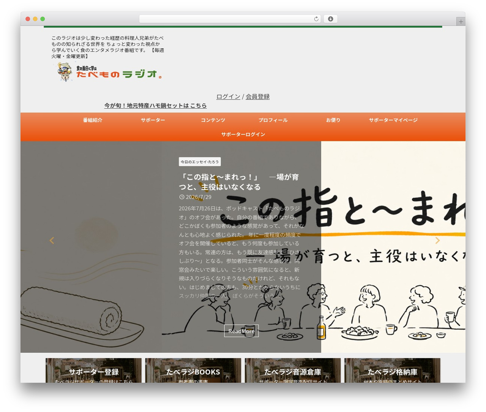The width and height of the screenshot is (486, 412).
Task: Select 番組紹介 in navigation menu
Action: point(93,120)
